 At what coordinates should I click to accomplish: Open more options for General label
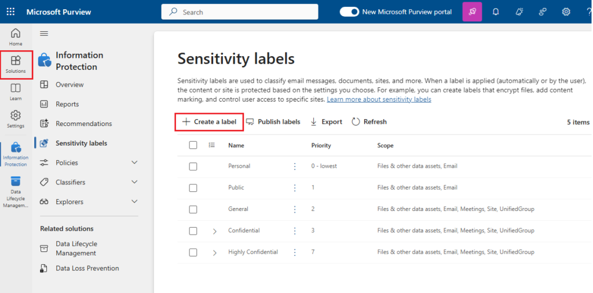295,209
